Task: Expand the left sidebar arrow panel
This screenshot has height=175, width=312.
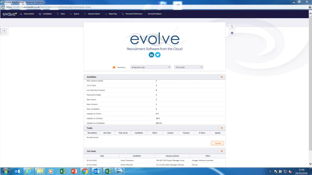Action: [4, 31]
